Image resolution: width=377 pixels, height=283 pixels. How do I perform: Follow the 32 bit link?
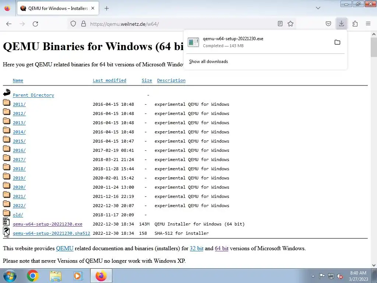pos(197,248)
